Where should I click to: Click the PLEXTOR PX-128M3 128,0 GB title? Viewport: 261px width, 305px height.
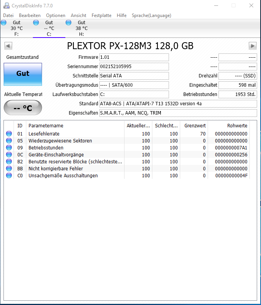click(130, 46)
